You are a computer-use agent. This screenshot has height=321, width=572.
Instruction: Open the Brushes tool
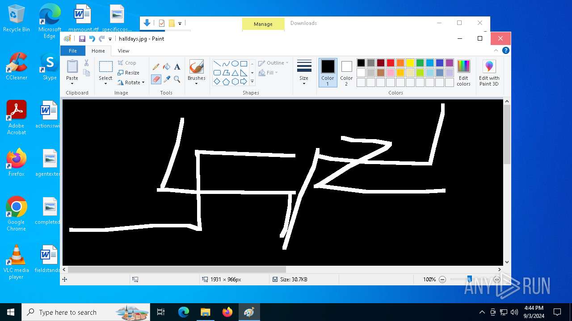(x=196, y=67)
